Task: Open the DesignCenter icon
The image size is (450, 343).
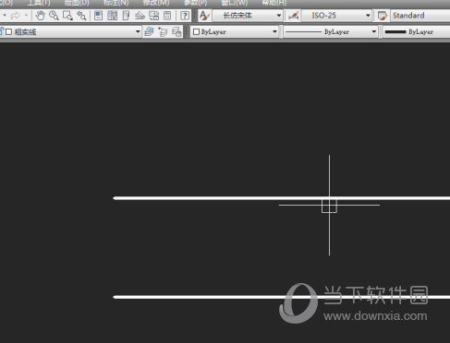Action: tap(112, 16)
